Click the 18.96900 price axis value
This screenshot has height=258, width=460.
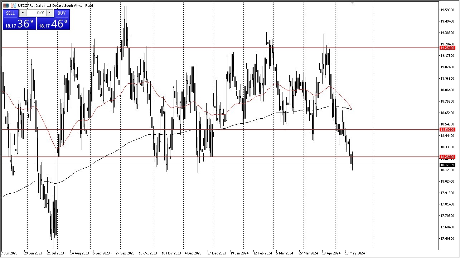447,79
